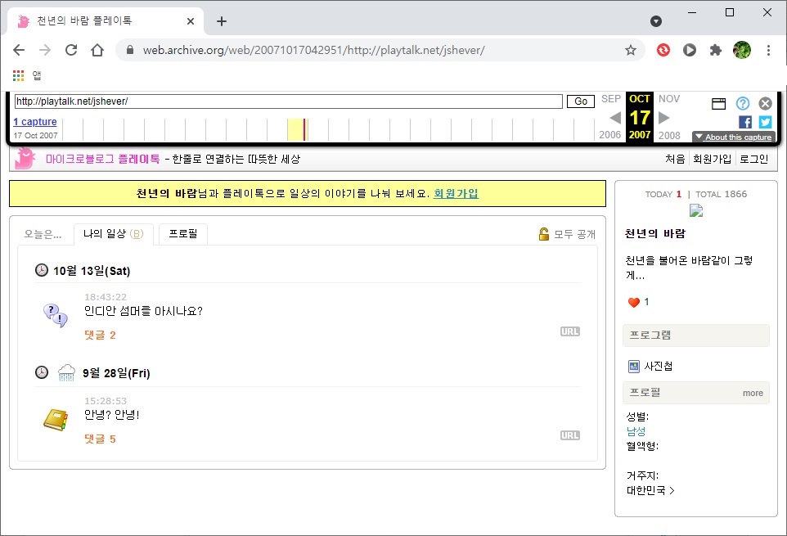Go to the next capture arrow
This screenshot has height=536, width=787.
point(663,118)
